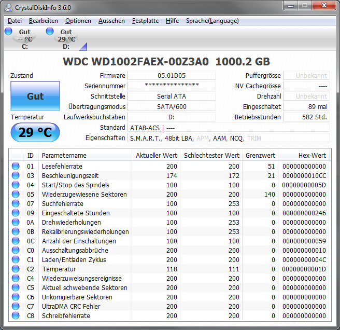Click the Aktueller Wert column header
Screen dimensions: 340x330
point(156,156)
